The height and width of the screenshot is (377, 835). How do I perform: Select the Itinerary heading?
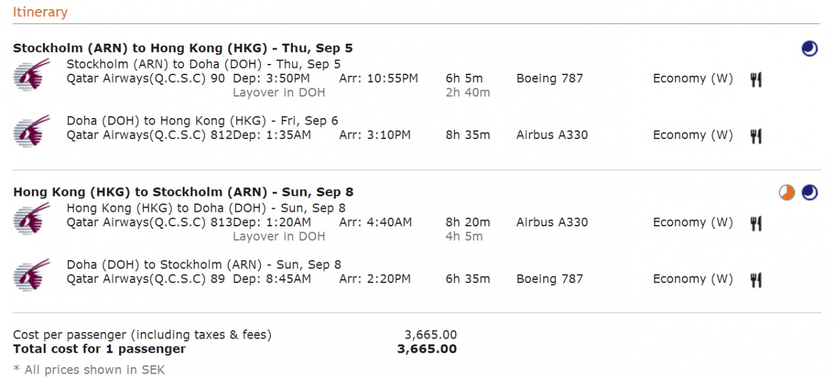tap(40, 12)
